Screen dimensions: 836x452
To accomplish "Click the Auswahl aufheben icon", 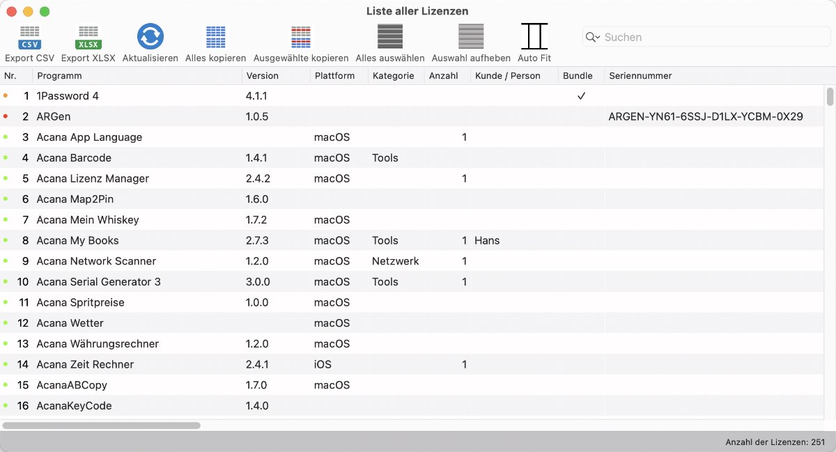I will [471, 36].
